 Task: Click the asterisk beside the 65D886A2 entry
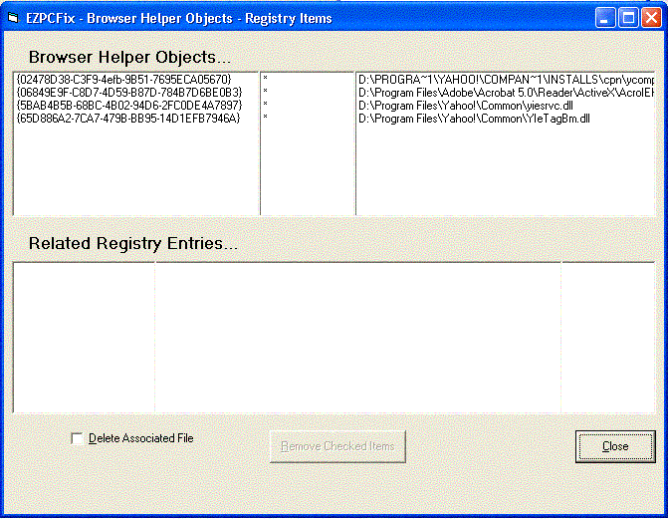pyautogui.click(x=265, y=117)
